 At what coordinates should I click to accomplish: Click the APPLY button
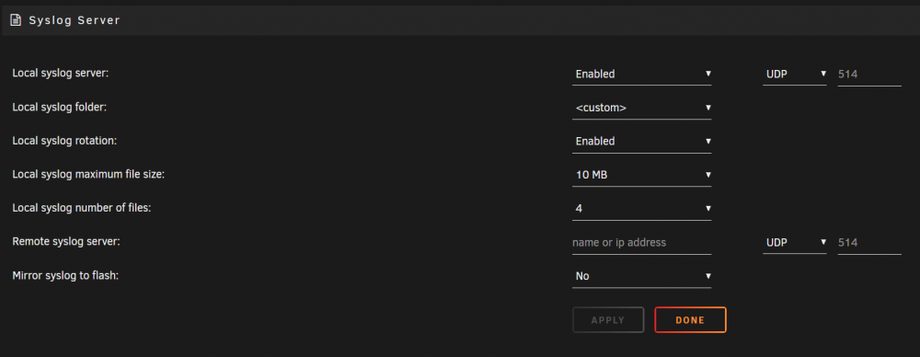point(608,320)
